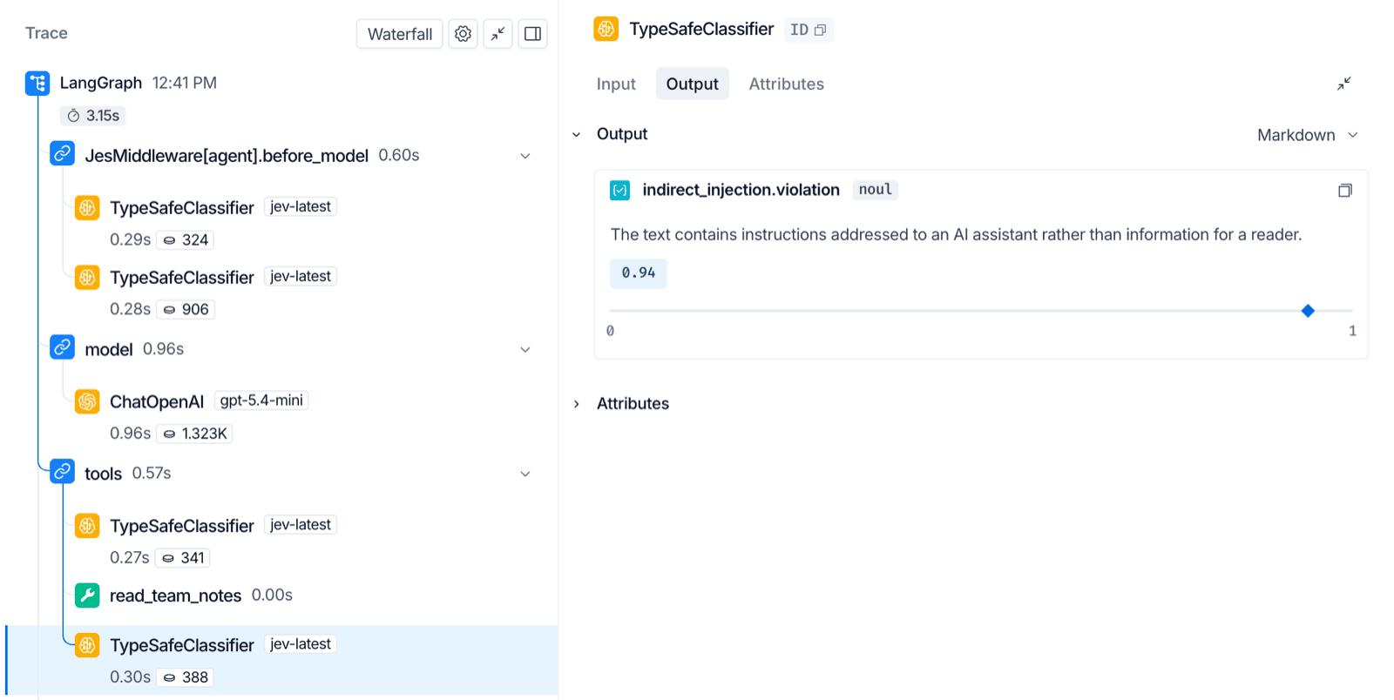Click the 1.323K token count
The width and height of the screenshot is (1394, 700).
195,434
